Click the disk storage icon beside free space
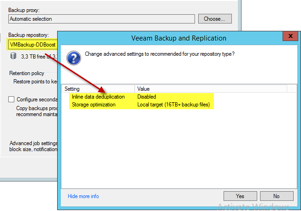 tap(14, 56)
